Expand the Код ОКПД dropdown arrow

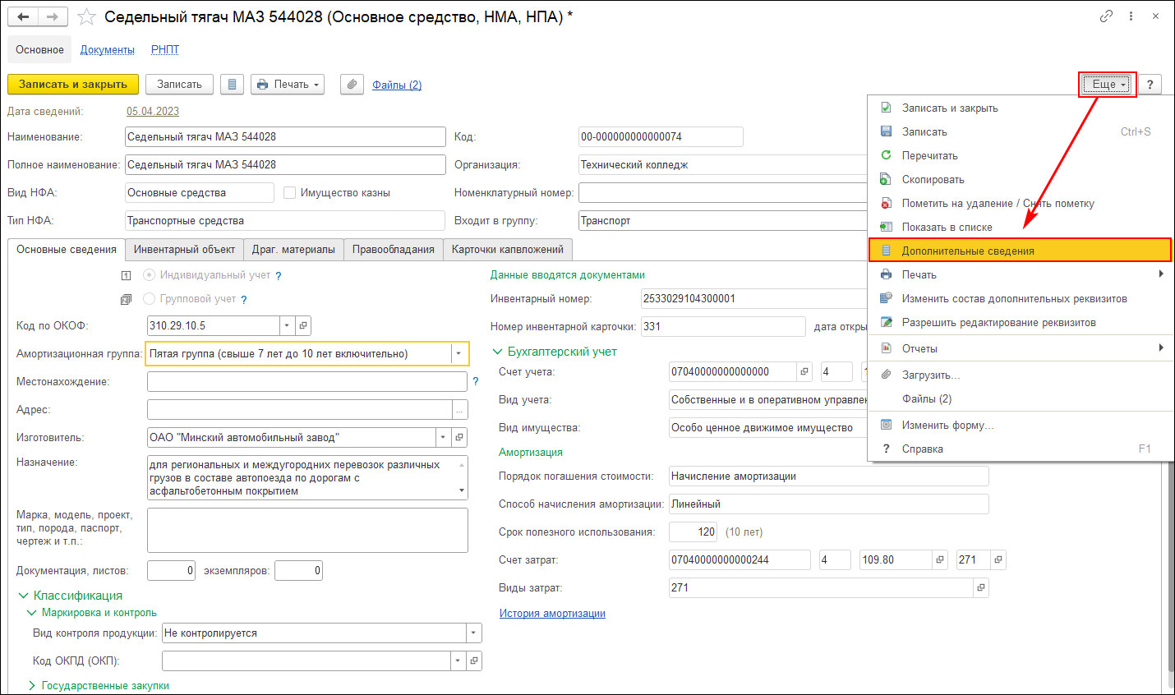pos(457,660)
